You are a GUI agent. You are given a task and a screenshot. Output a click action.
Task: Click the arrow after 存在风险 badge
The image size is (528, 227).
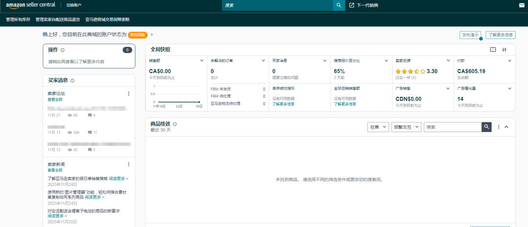click(x=152, y=35)
